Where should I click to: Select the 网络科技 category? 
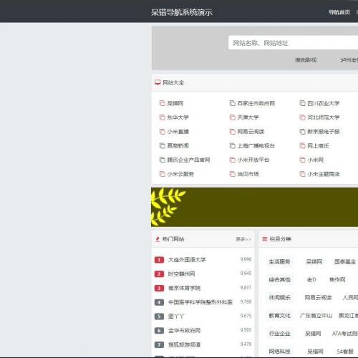[279, 352]
